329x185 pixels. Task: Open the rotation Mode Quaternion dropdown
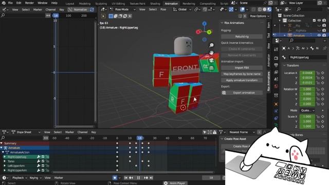pos(307,110)
